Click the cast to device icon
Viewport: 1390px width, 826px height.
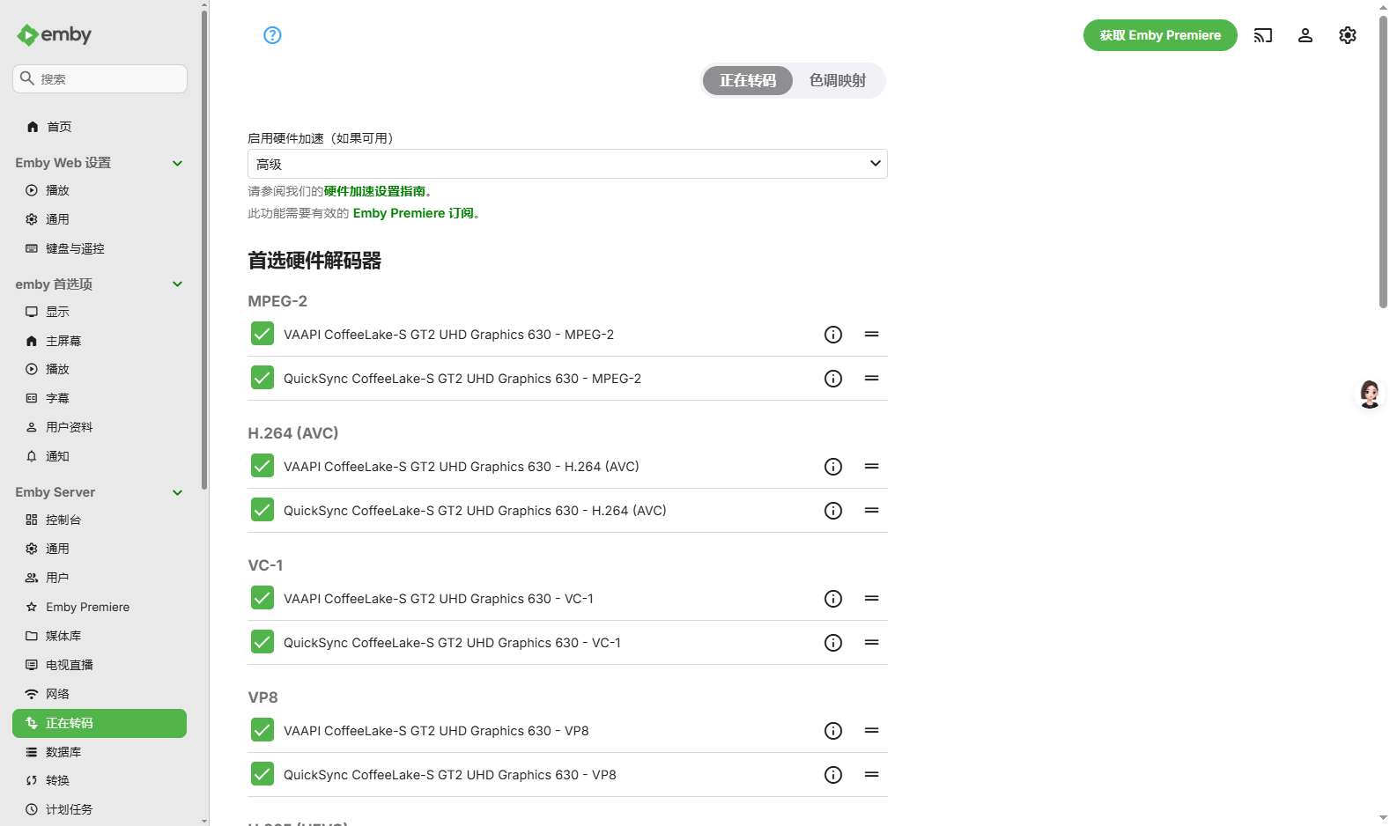click(x=1263, y=35)
